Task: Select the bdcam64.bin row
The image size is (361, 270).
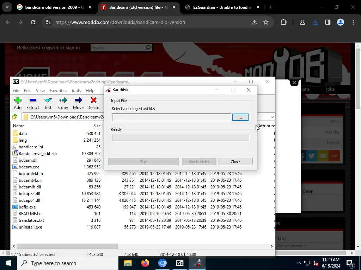Action: [142, 174]
